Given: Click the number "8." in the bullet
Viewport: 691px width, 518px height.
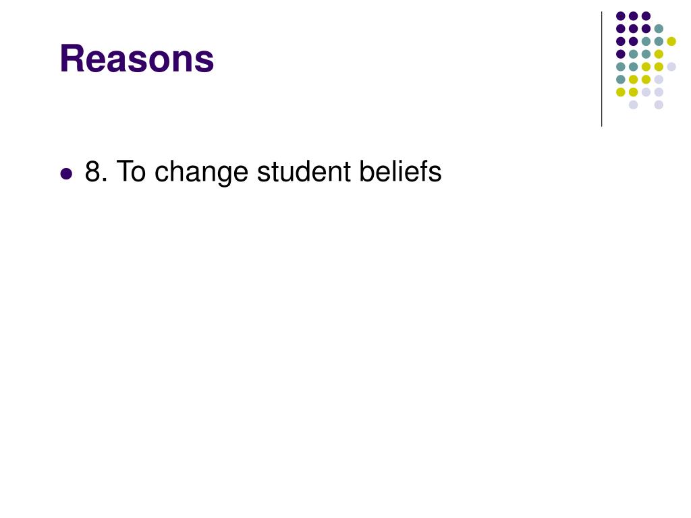Looking at the screenshot, I should (x=96, y=171).
